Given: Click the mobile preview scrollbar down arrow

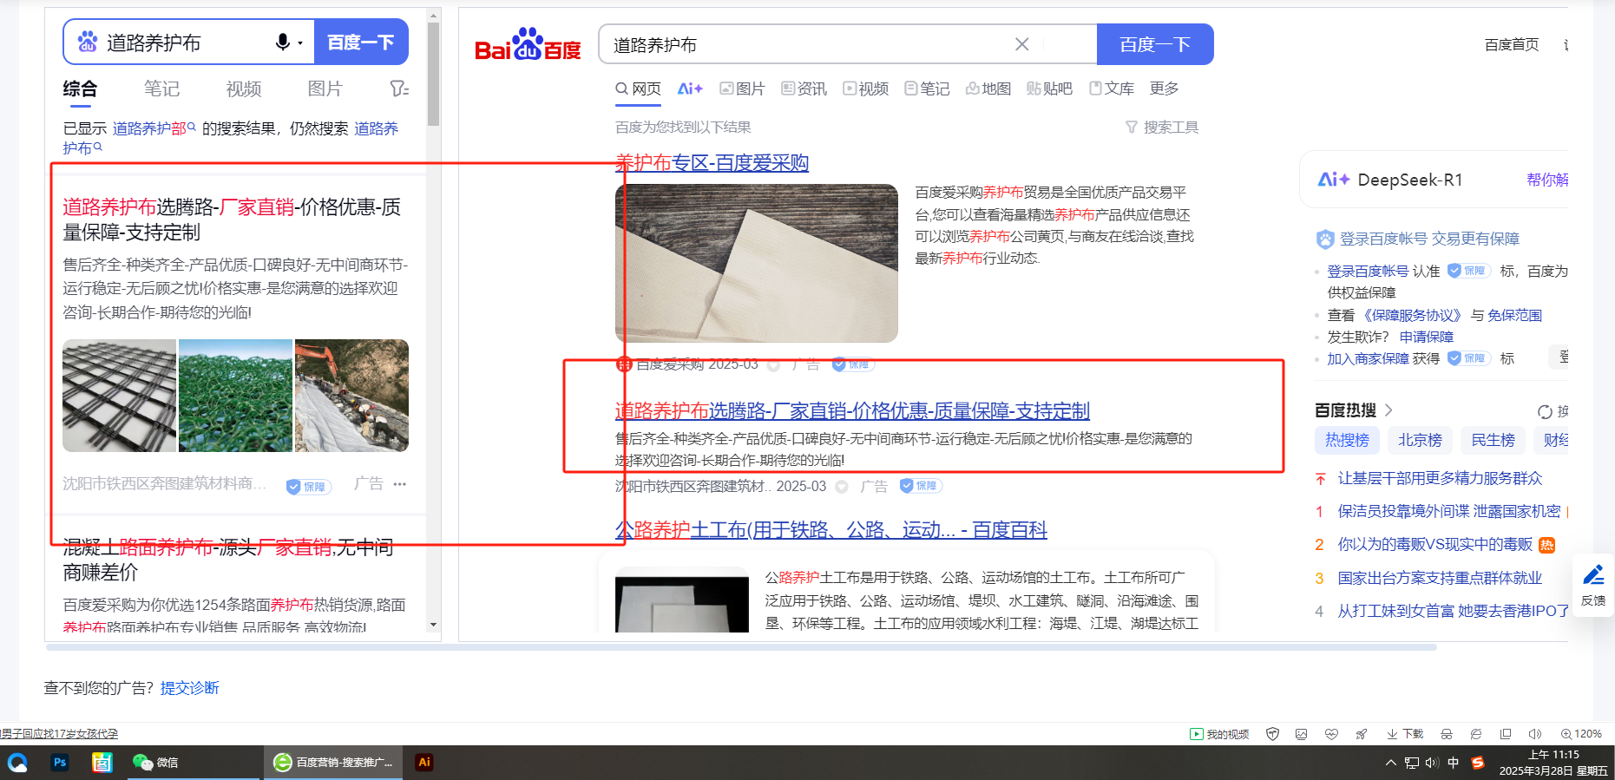Looking at the screenshot, I should [x=433, y=625].
